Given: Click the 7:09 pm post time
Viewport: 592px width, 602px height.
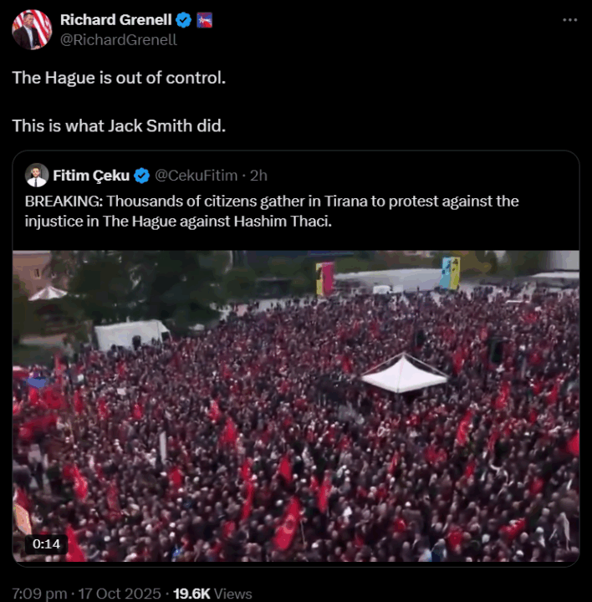Looking at the screenshot, I should pyautogui.click(x=39, y=594).
